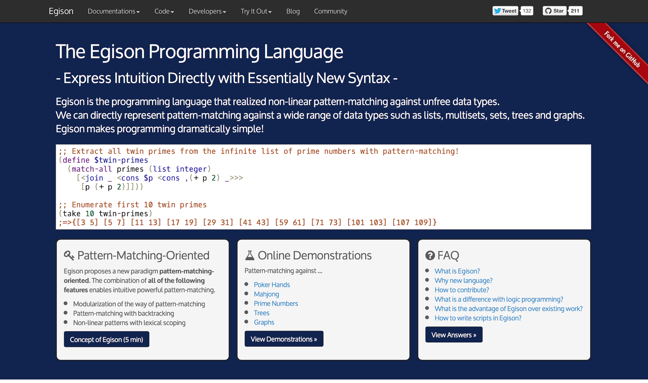The width and height of the screenshot is (648, 383).
Task: Open FAQ 'How to write scripts in Egison?'
Action: (478, 318)
